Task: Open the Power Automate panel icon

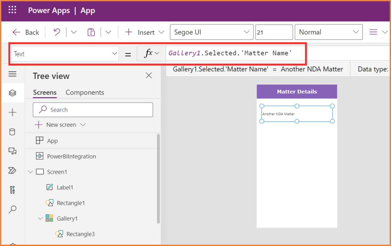Action: tap(13, 170)
